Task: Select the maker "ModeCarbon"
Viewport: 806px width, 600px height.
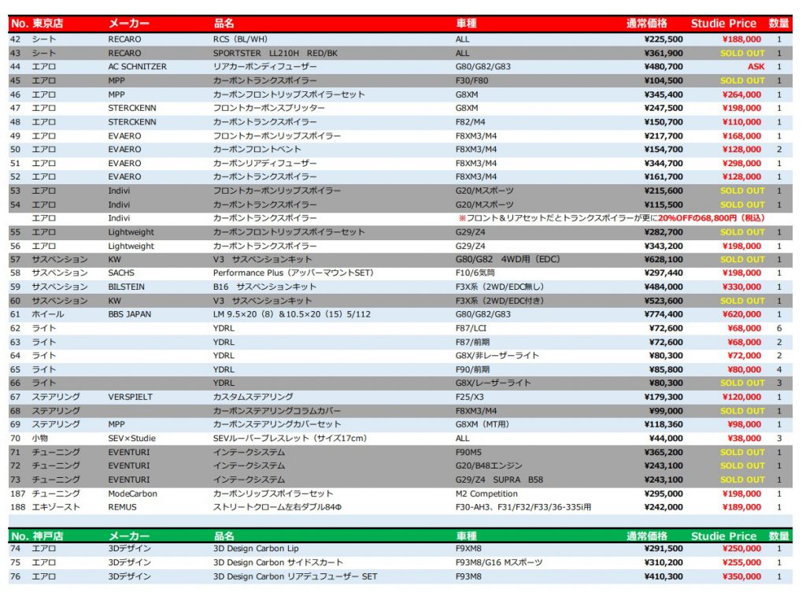Action: (132, 494)
